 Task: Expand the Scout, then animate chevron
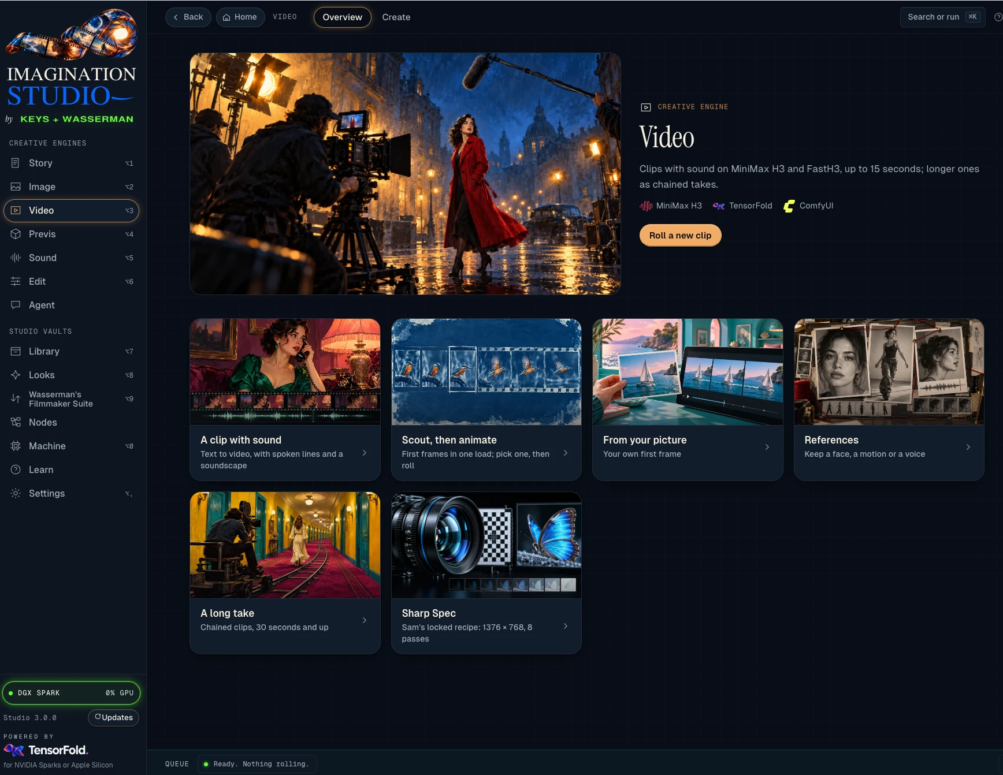565,453
